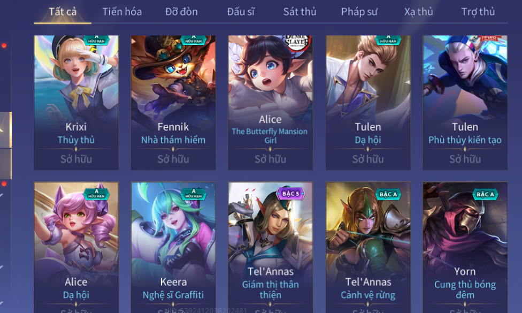522x313 pixels.
Task: Open the Trợ thủ tab
Action: [478, 12]
